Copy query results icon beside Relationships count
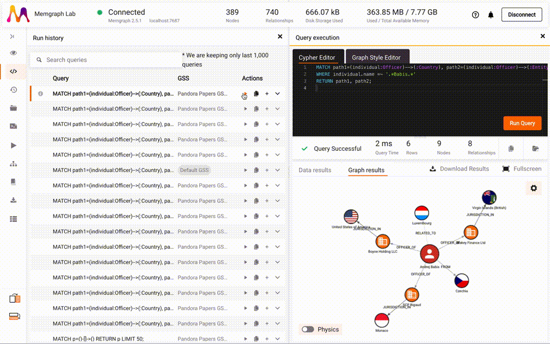Image resolution: width=550 pixels, height=344 pixels. 511,148
